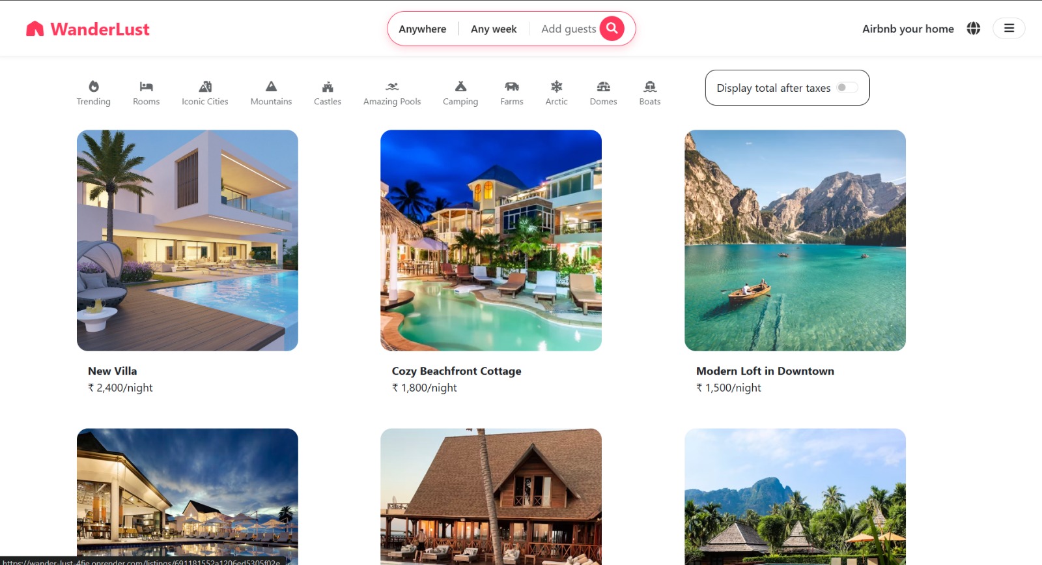Viewport: 1042px width, 565px height.
Task: Select the Iconic Cities icon
Action: pyautogui.click(x=205, y=86)
